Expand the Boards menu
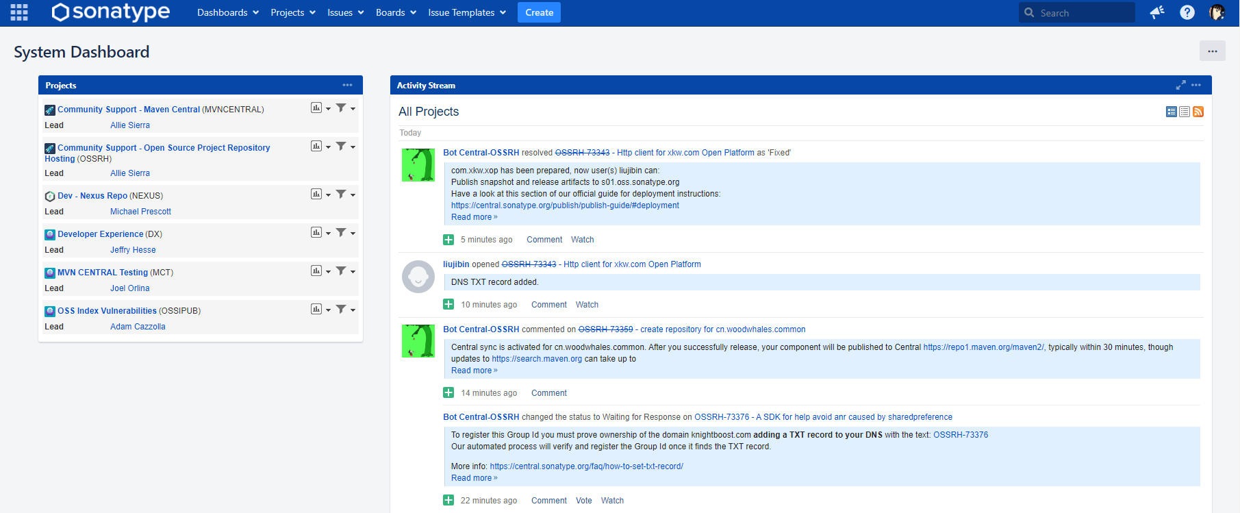Screen dimensions: 1240x513 [396, 12]
